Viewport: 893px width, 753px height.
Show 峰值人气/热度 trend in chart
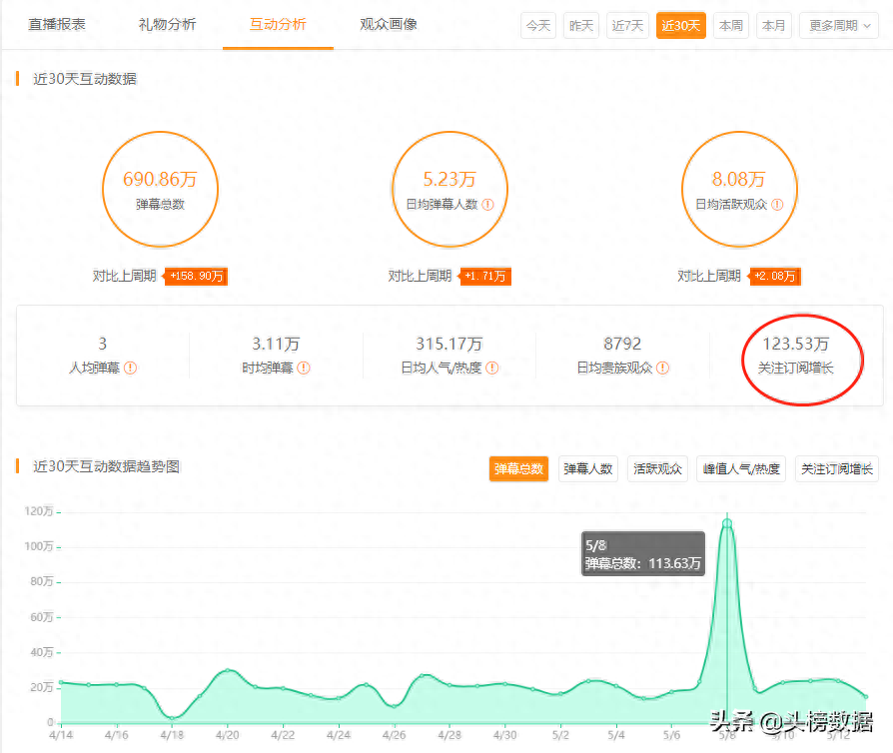(740, 468)
